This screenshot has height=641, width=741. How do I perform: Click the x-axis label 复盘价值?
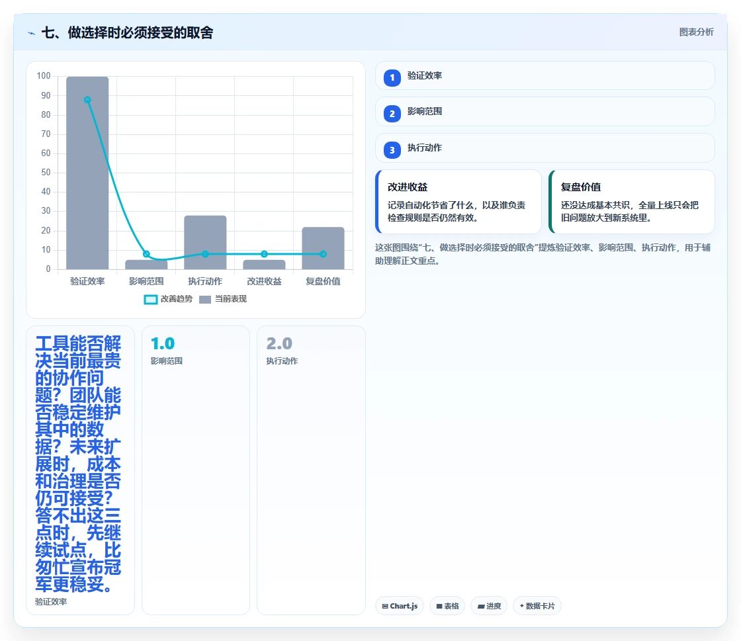pyautogui.click(x=323, y=281)
